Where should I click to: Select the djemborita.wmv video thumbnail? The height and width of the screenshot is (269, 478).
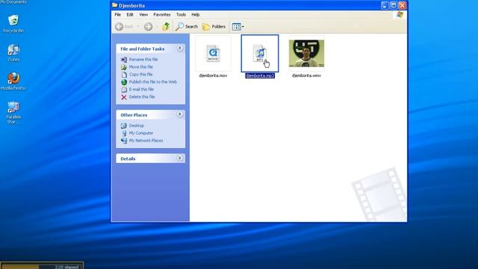tap(306, 53)
